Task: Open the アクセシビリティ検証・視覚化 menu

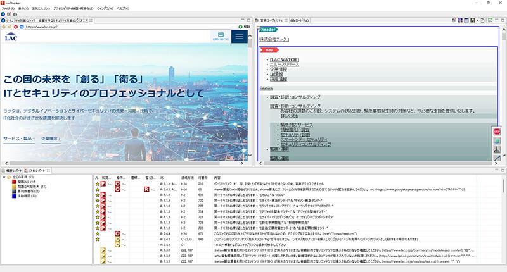Action: (x=74, y=9)
